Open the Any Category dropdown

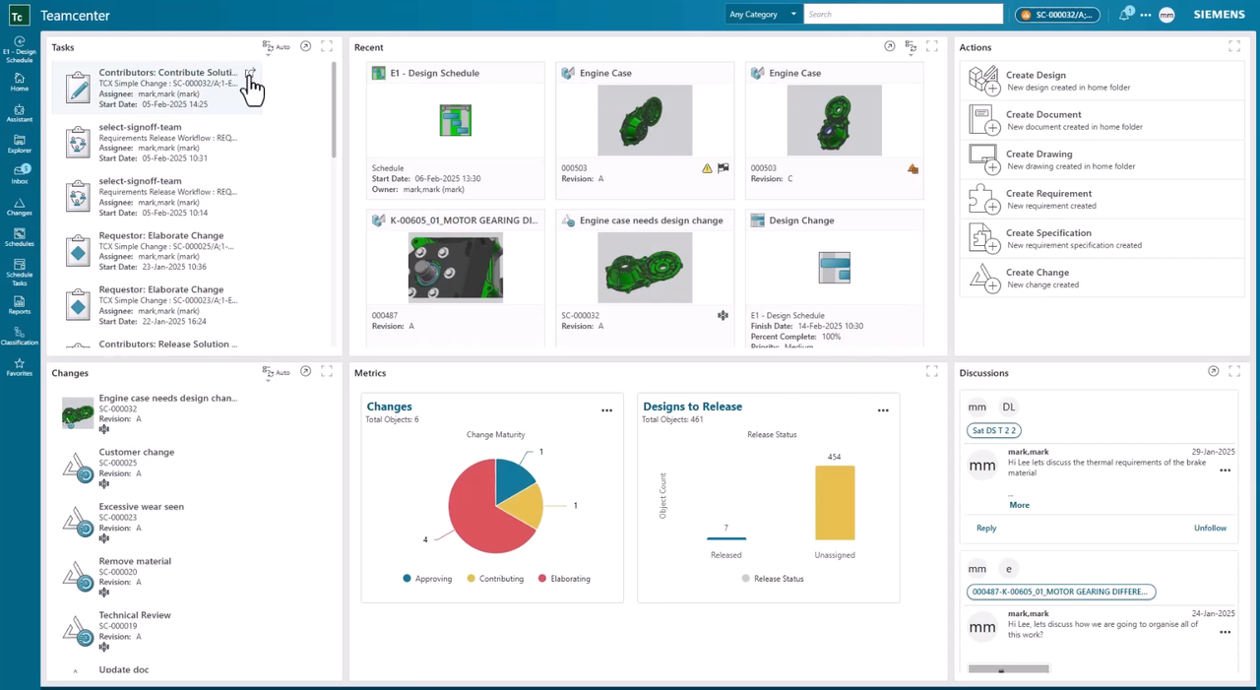[763, 14]
